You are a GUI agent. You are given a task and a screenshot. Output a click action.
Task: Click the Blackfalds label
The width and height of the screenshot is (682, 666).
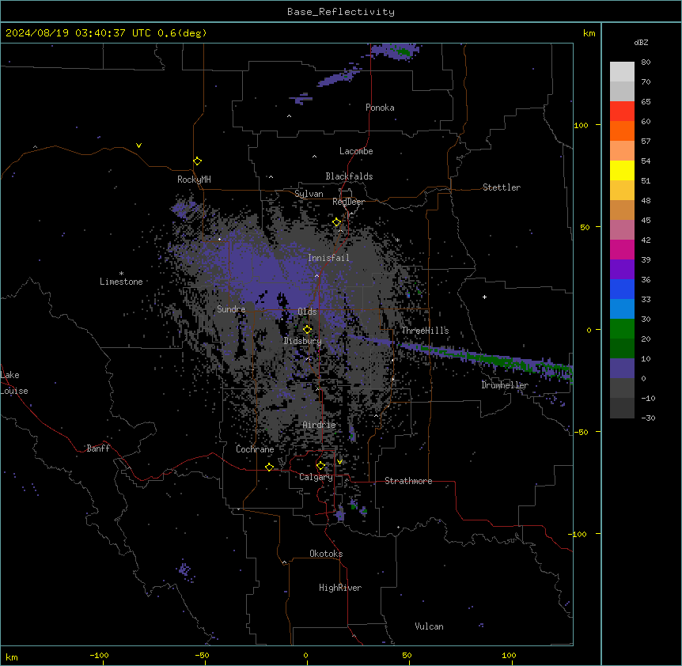tap(349, 176)
